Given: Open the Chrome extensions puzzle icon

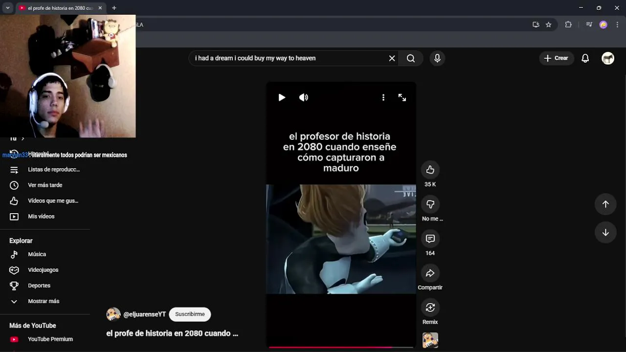Looking at the screenshot, I should point(568,24).
